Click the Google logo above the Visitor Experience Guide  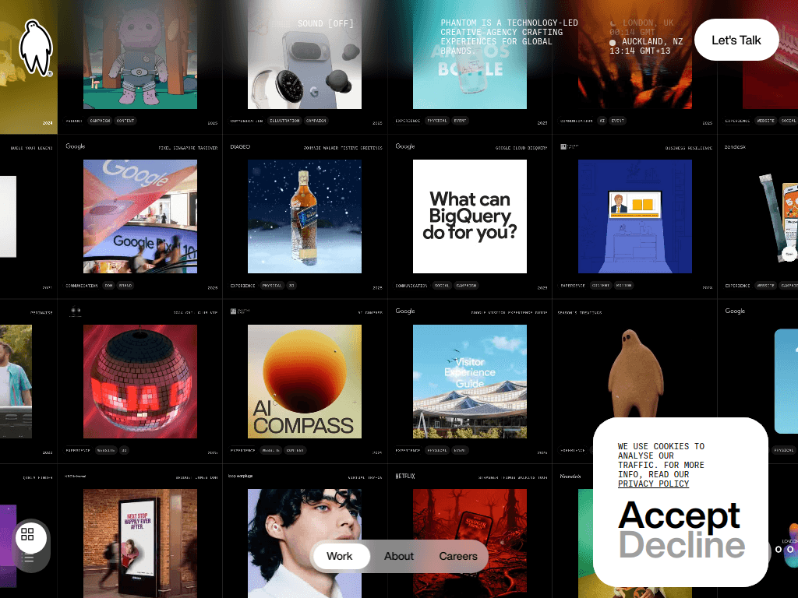405,311
